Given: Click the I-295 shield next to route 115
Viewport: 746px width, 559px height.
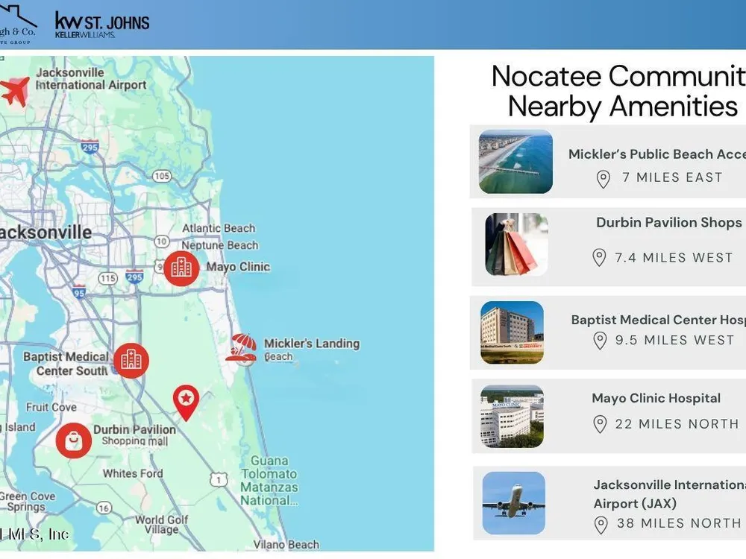Looking at the screenshot, I should point(134,277).
